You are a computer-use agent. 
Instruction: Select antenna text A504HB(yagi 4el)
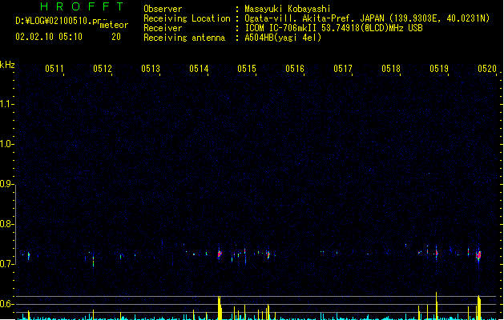click(x=283, y=38)
